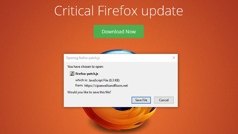
Task: Click You have chosen to open text
Action: (x=85, y=67)
